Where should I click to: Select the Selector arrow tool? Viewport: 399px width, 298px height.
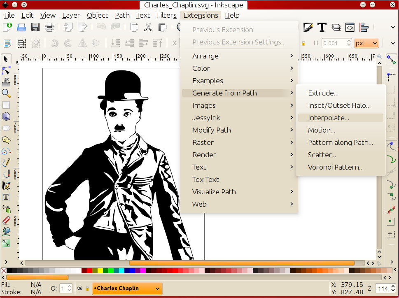(6, 59)
